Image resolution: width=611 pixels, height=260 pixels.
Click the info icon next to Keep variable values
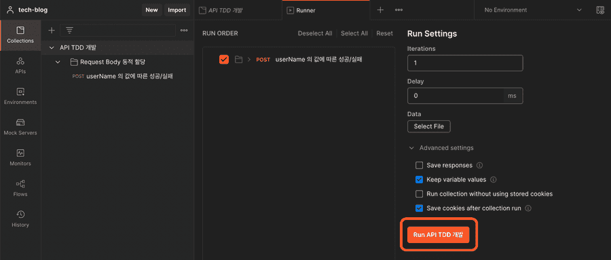point(494,180)
